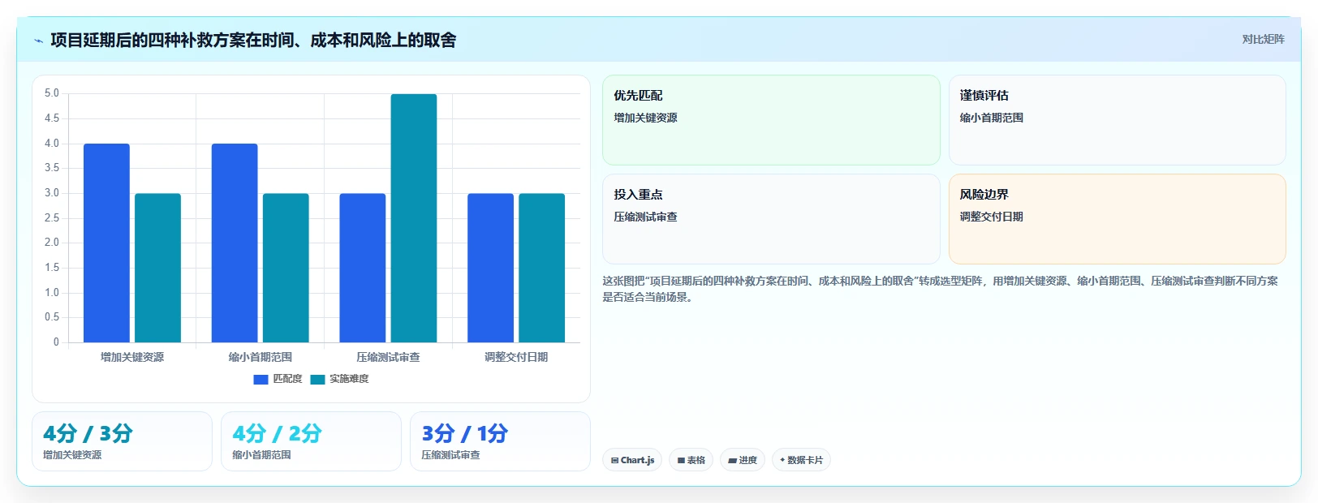Image resolution: width=1318 pixels, height=503 pixels.
Task: Click the blue 匹配度 bar for 调整交付日期
Action: 490,268
